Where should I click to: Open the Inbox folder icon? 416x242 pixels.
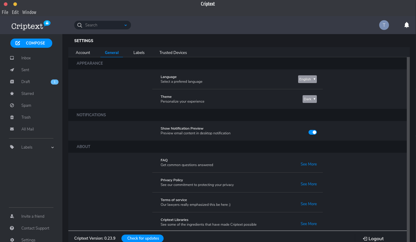coord(12,58)
